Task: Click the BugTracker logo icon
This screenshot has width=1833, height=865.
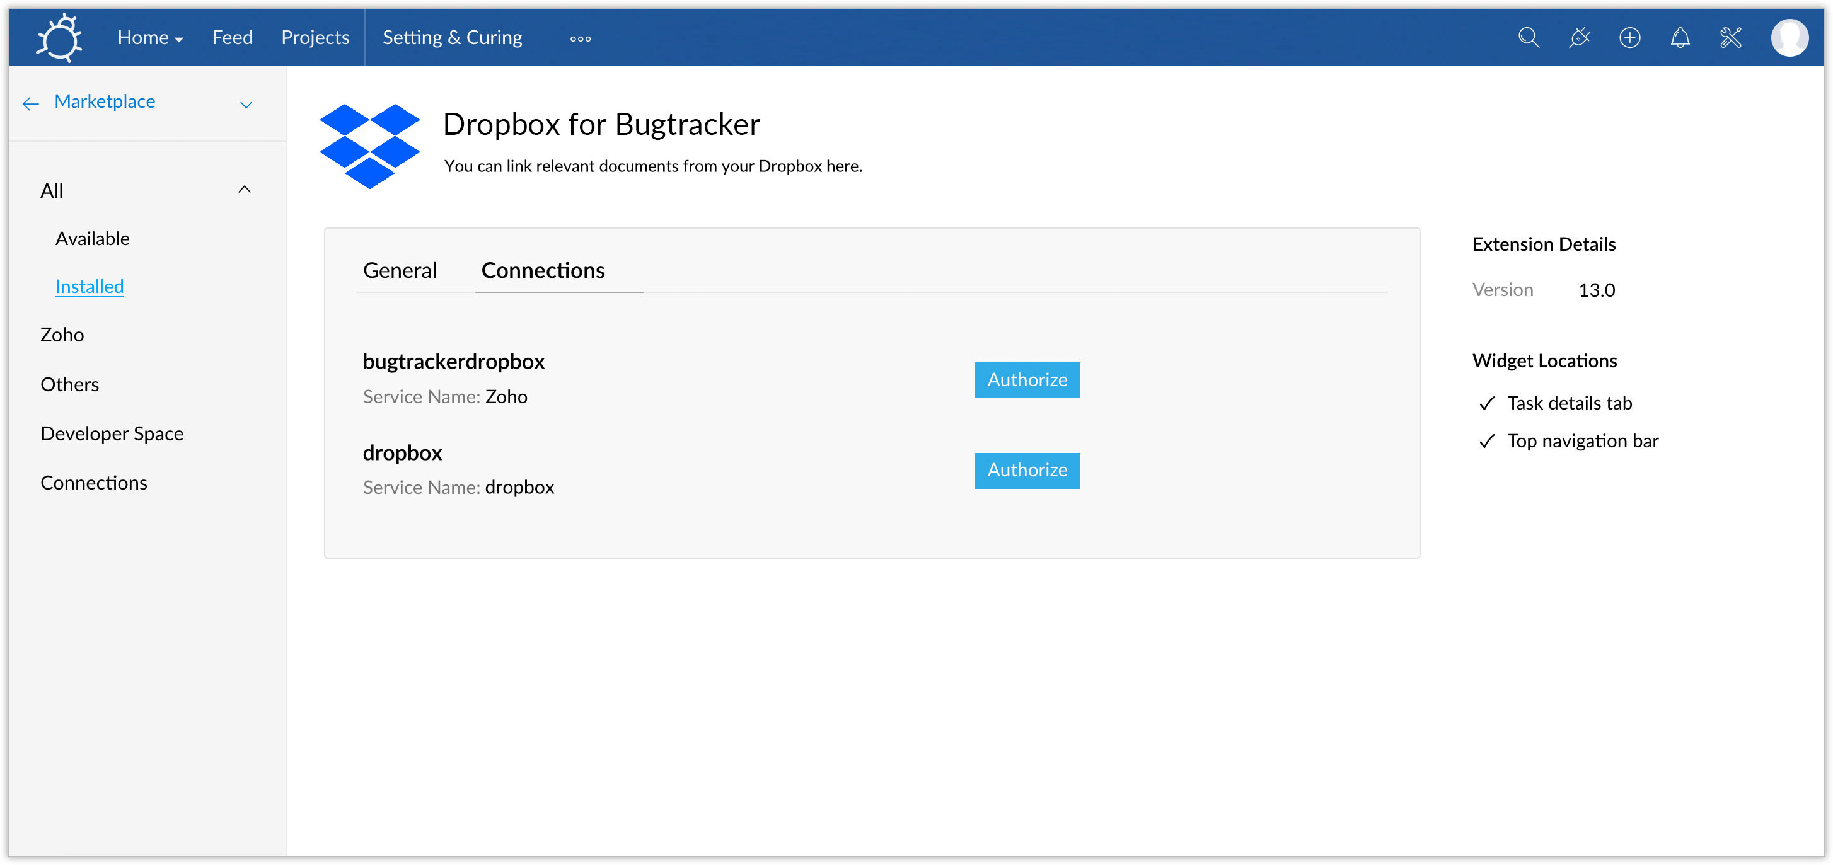Action: pyautogui.click(x=60, y=38)
